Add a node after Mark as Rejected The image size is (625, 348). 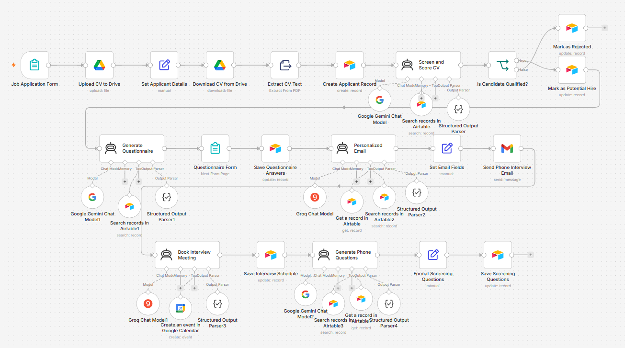click(605, 28)
